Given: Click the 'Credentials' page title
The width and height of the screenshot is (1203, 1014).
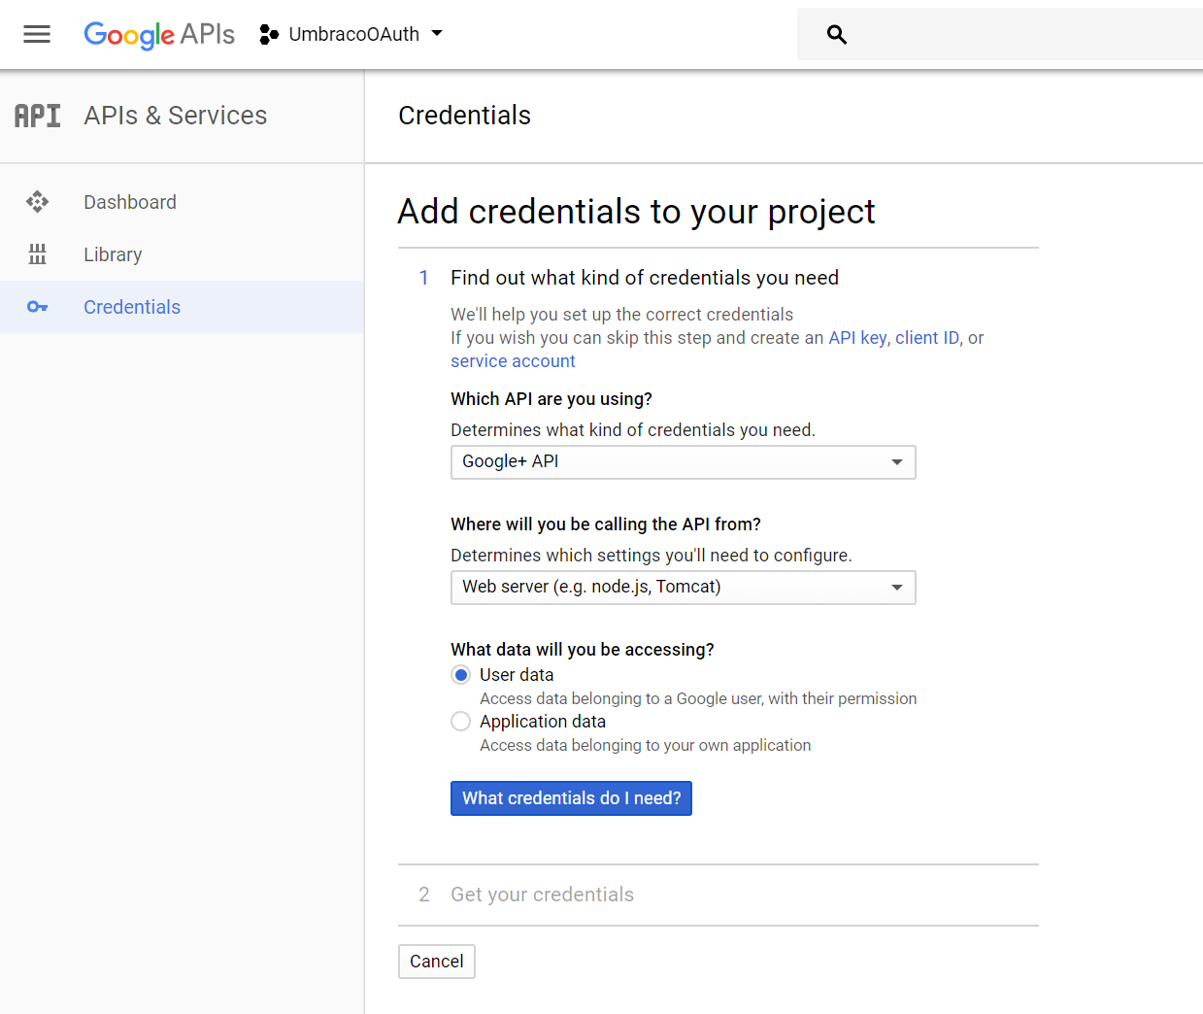Looking at the screenshot, I should 465,116.
